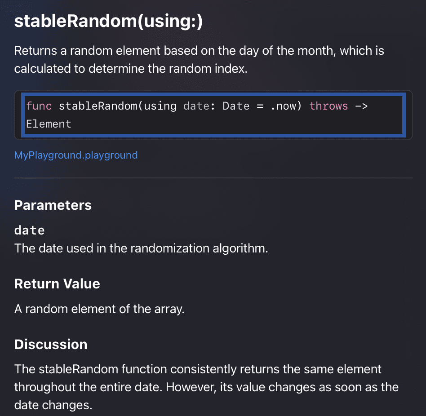Click the highlighted code declaration box
This screenshot has height=416, width=426.
[x=213, y=115]
